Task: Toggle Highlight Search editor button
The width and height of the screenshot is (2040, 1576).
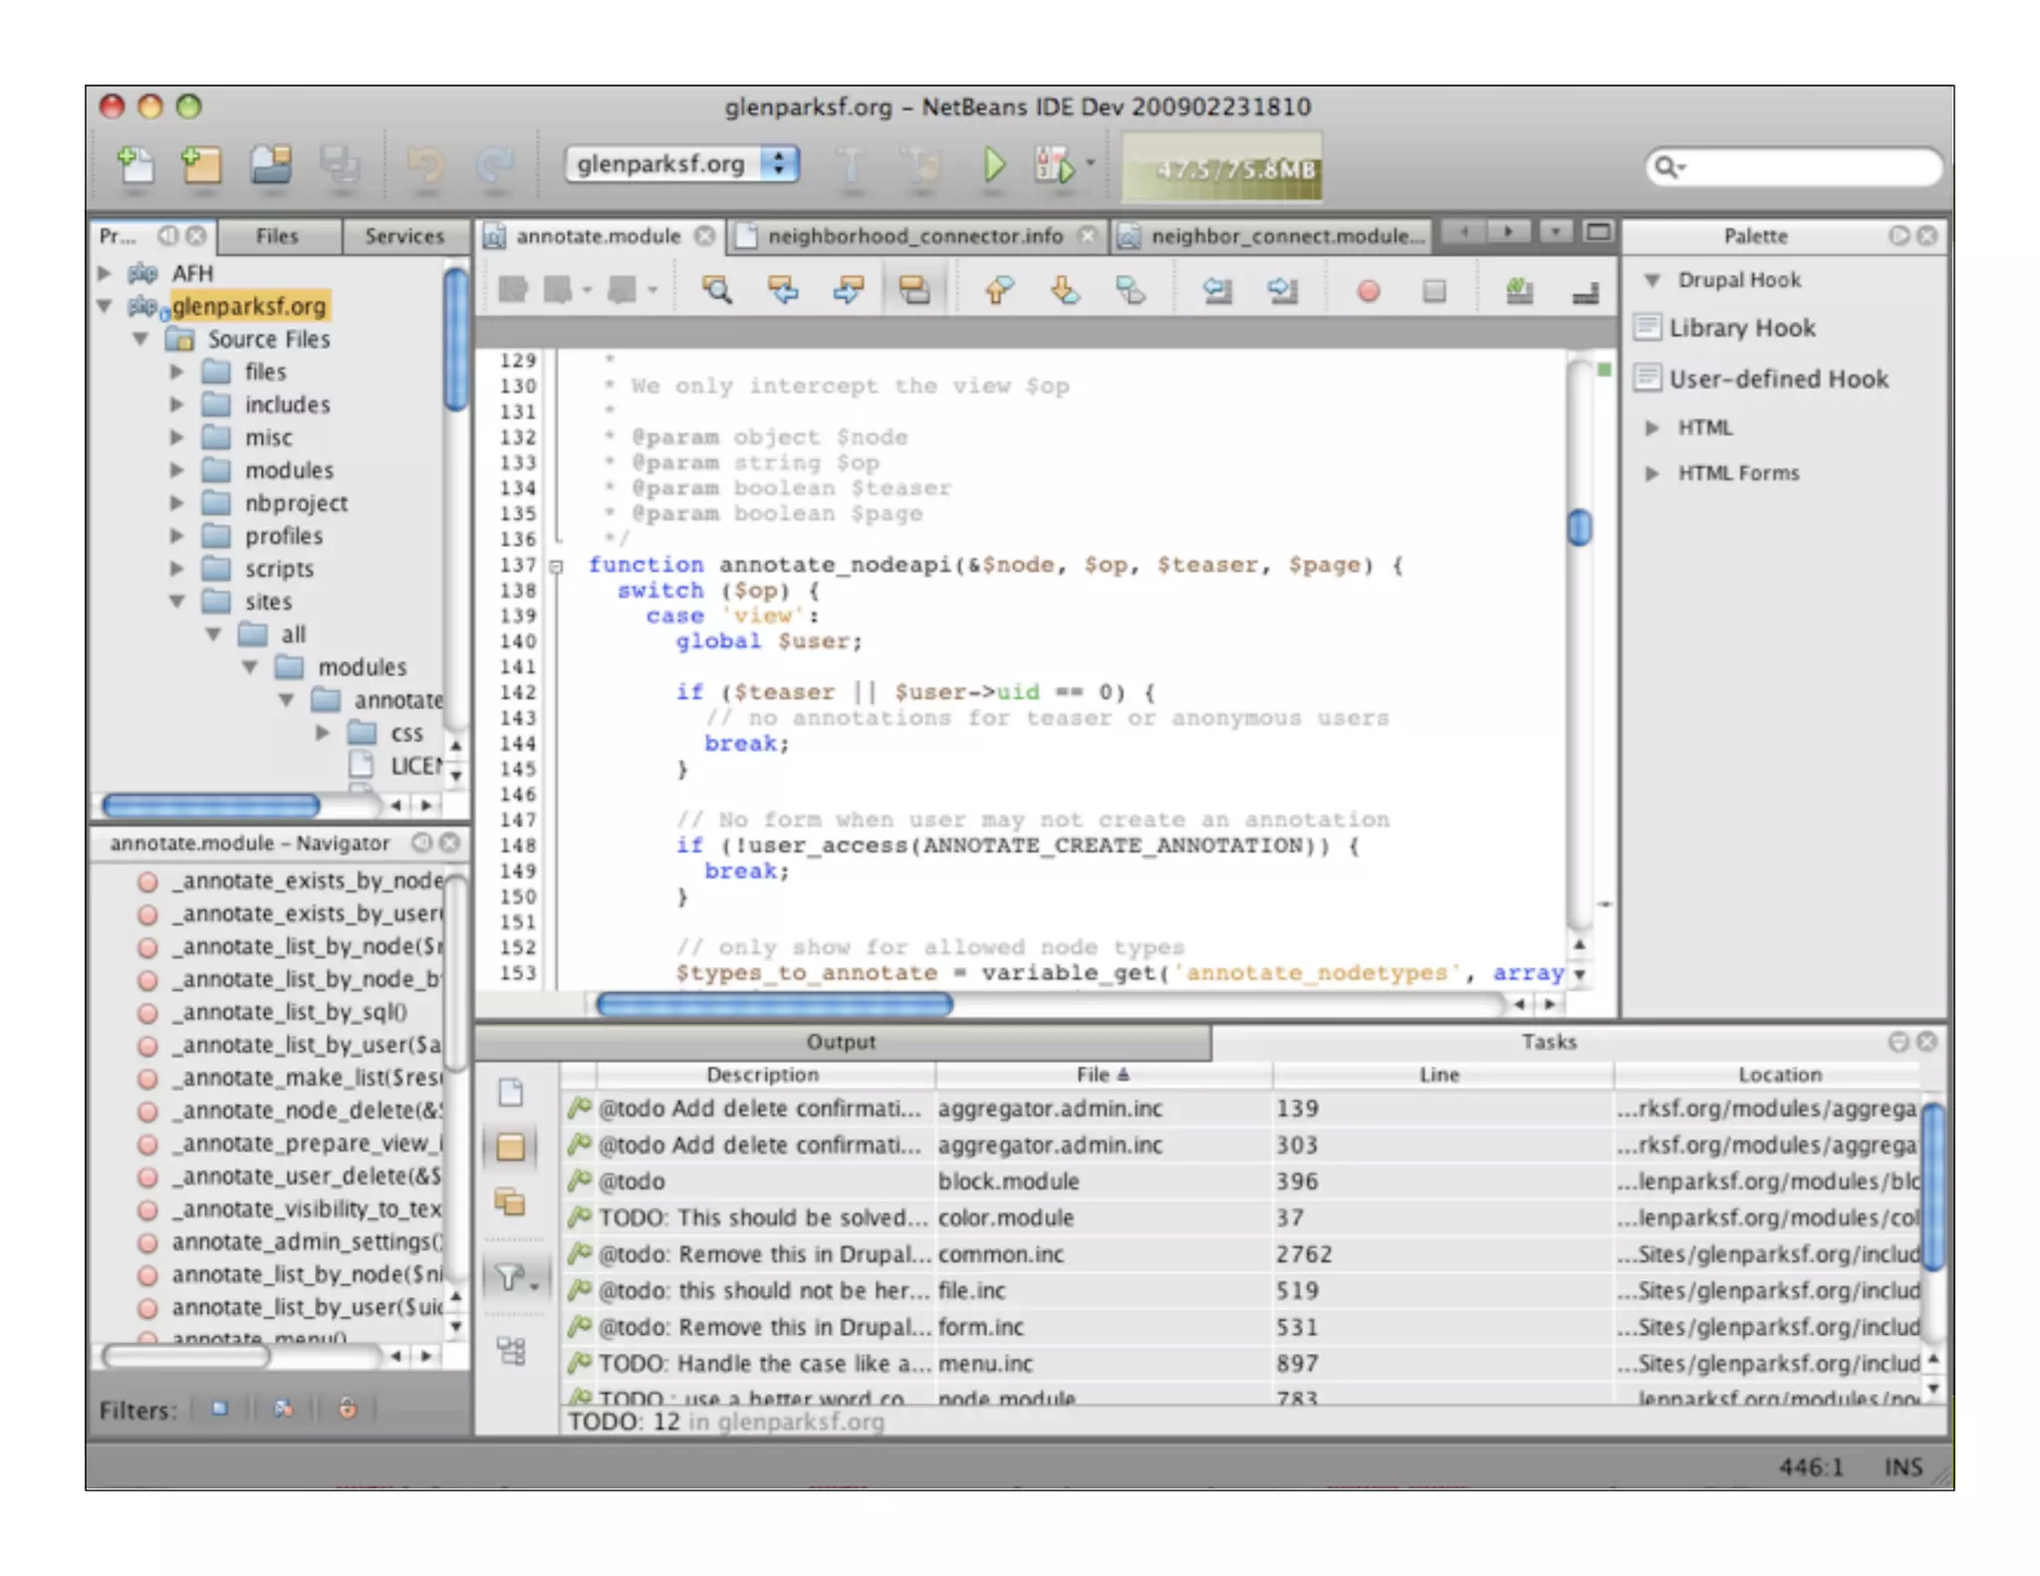Action: 913,290
